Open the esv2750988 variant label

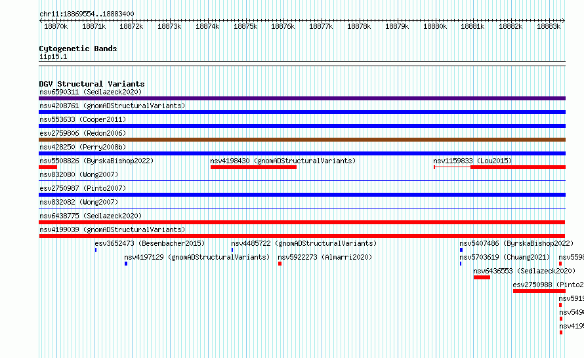549,285
